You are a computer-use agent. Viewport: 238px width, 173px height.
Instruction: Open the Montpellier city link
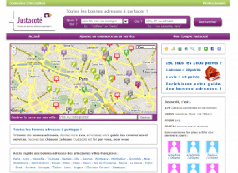[118, 159]
